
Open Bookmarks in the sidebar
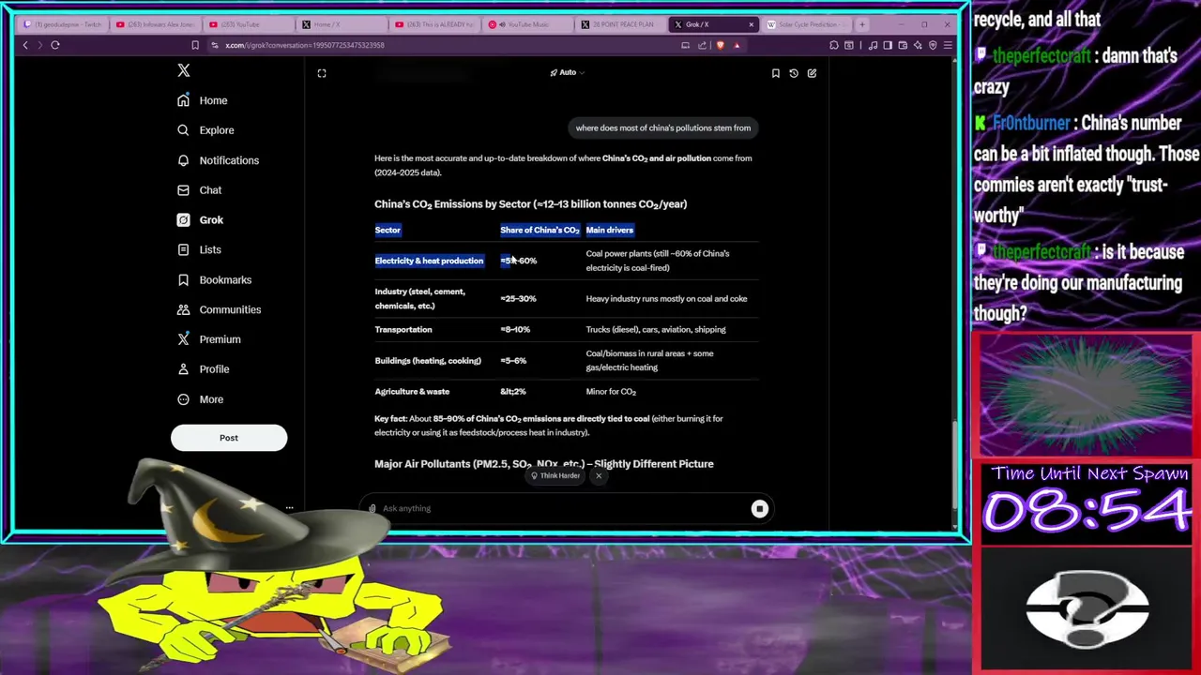[x=214, y=279]
